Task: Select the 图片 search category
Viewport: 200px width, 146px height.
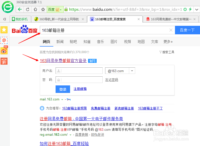Action: [x=114, y=42]
